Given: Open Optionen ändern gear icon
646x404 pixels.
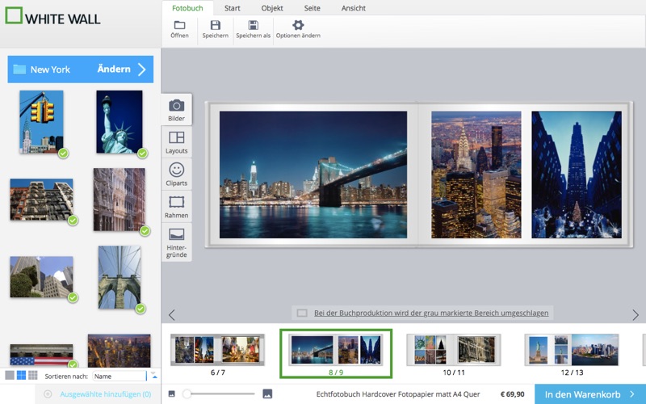Looking at the screenshot, I should click(298, 25).
